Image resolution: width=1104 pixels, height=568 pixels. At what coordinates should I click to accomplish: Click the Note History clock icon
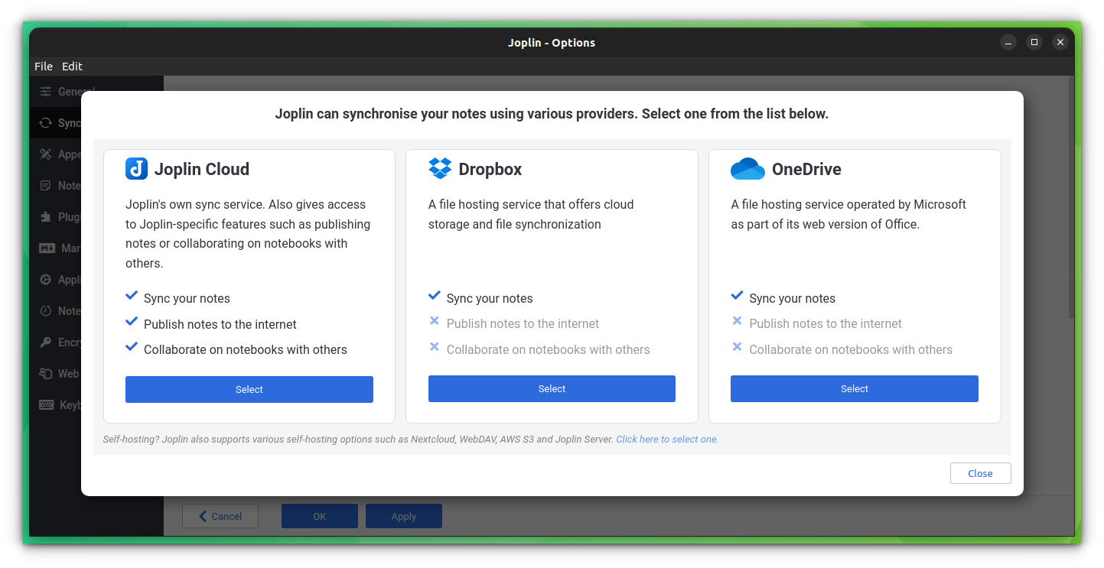tap(46, 311)
